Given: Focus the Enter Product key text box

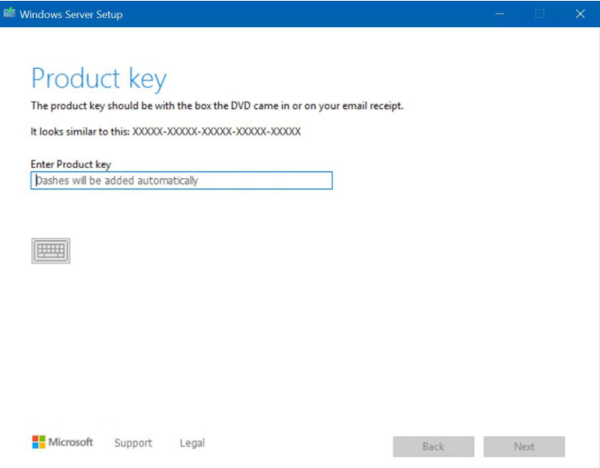Looking at the screenshot, I should pyautogui.click(x=181, y=180).
